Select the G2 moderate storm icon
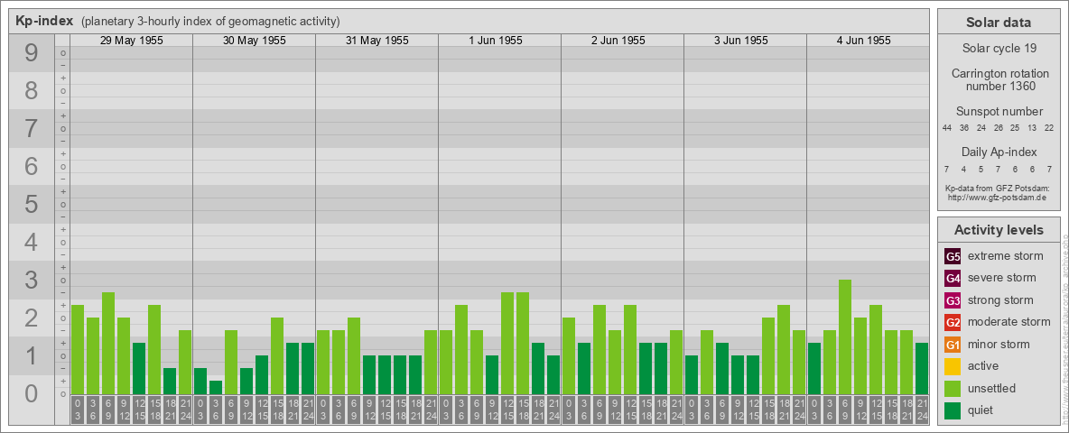The width and height of the screenshot is (1069, 433). 953,322
